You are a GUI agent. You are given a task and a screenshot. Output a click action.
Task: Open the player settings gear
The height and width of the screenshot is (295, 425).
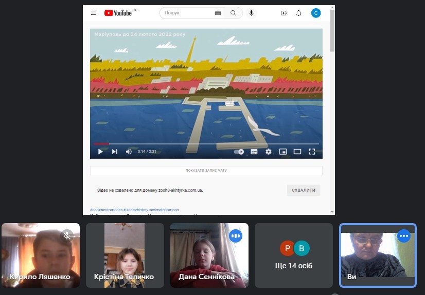269,152
